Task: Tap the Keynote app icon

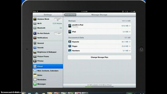Action: (70, 42)
